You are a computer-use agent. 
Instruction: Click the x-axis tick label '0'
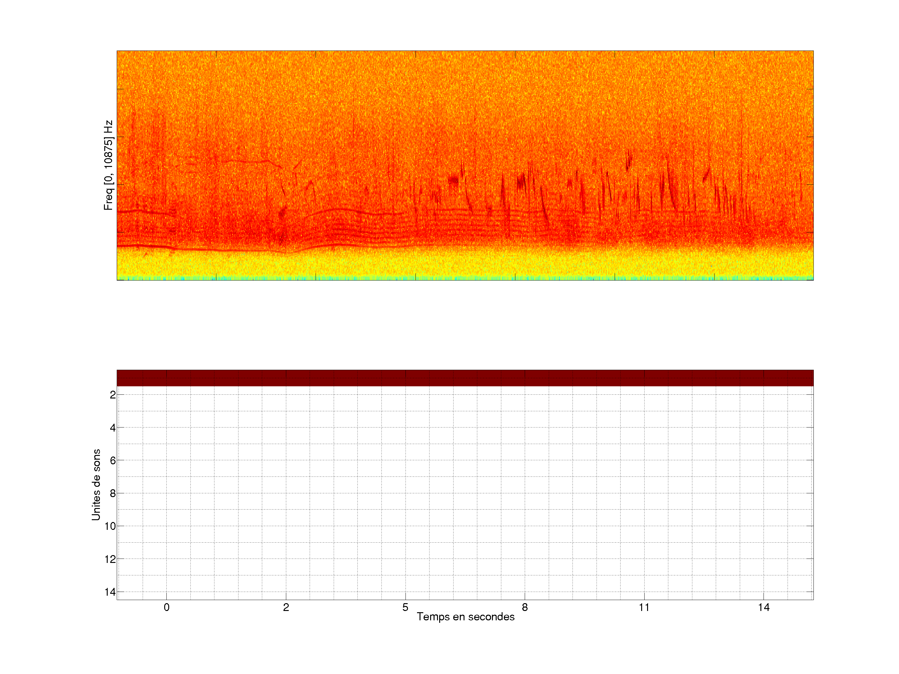[167, 607]
